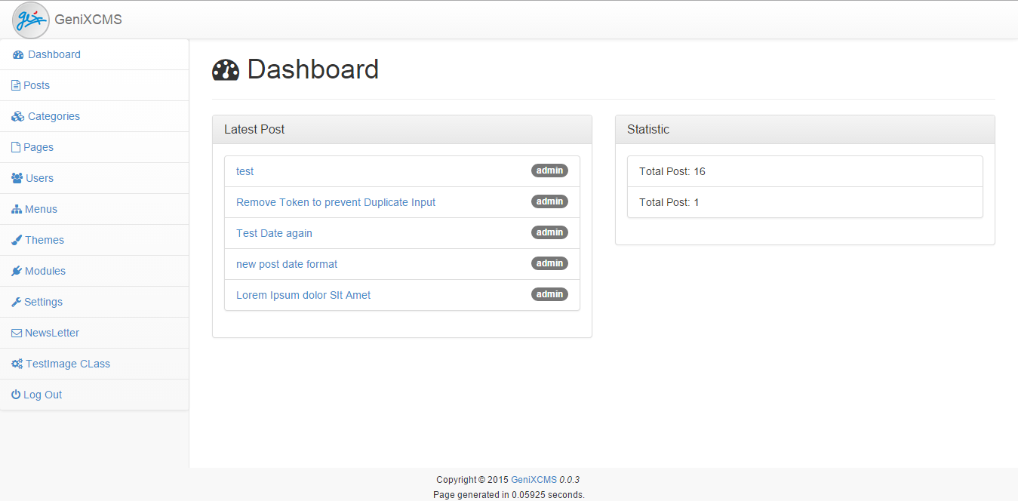The height and width of the screenshot is (501, 1018).
Task: Open Settings via the tools icon
Action: (x=14, y=301)
